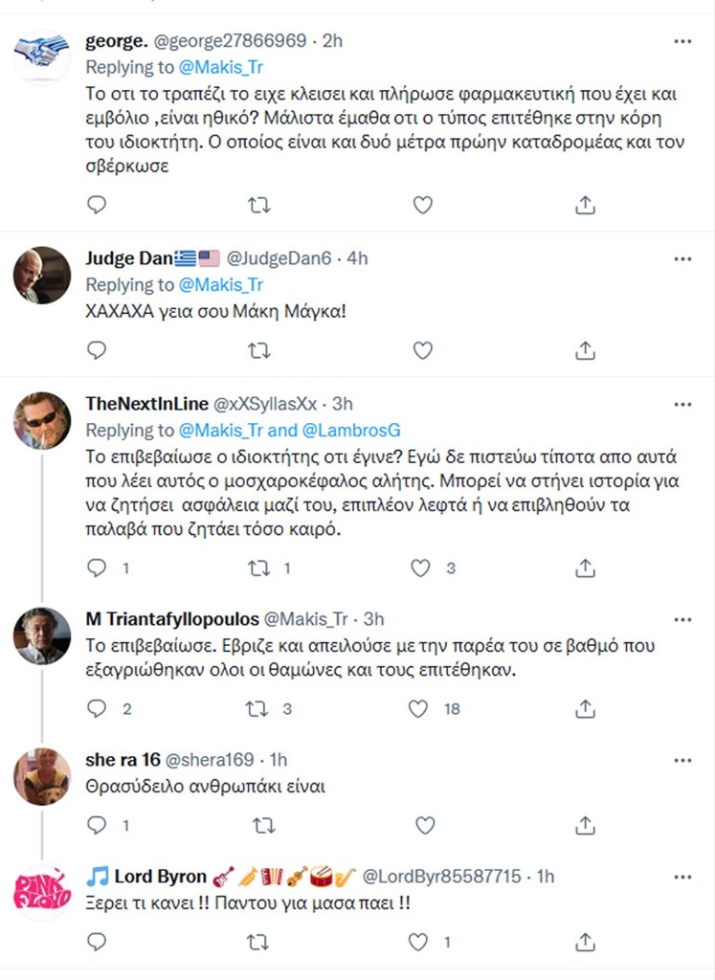The height and width of the screenshot is (980, 715).
Task: Share george.'s tweet
Action: click(x=585, y=204)
